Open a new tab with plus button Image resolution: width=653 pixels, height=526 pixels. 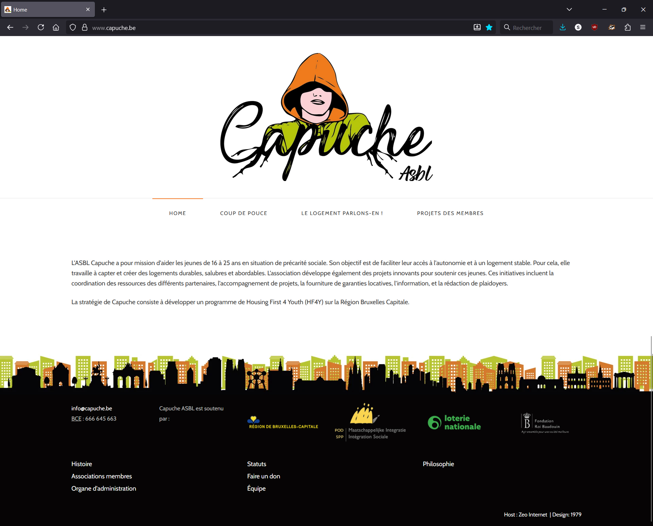pos(104,10)
